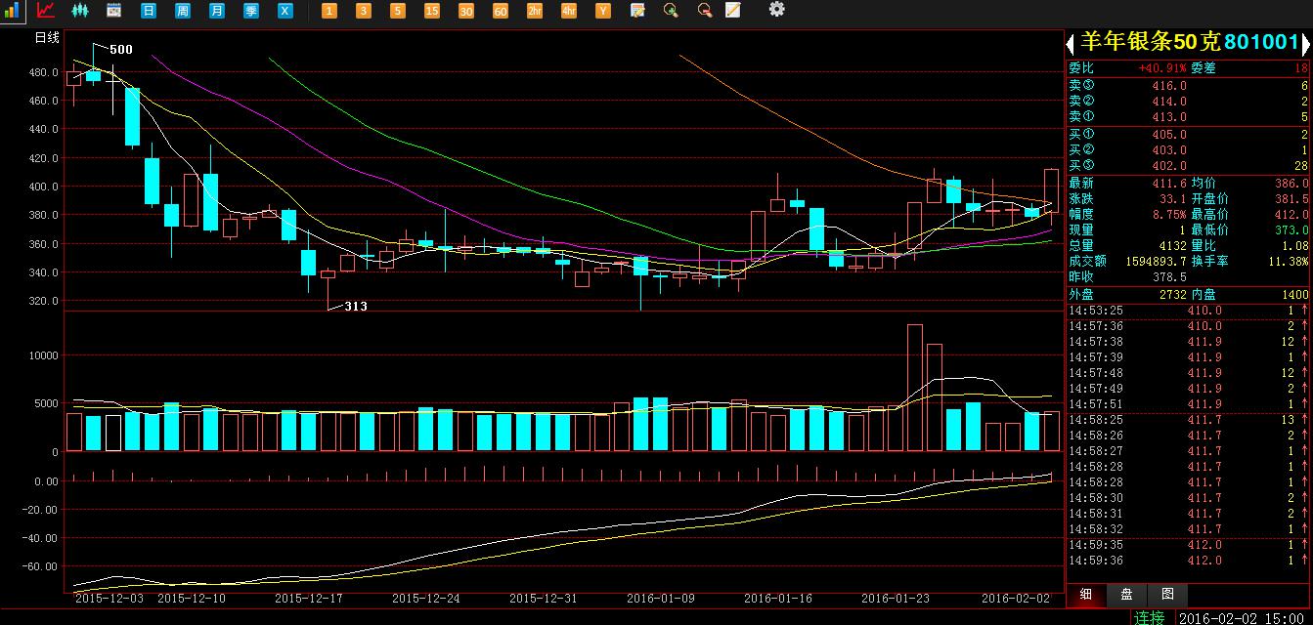Select weekly period 周 button

pos(182,10)
